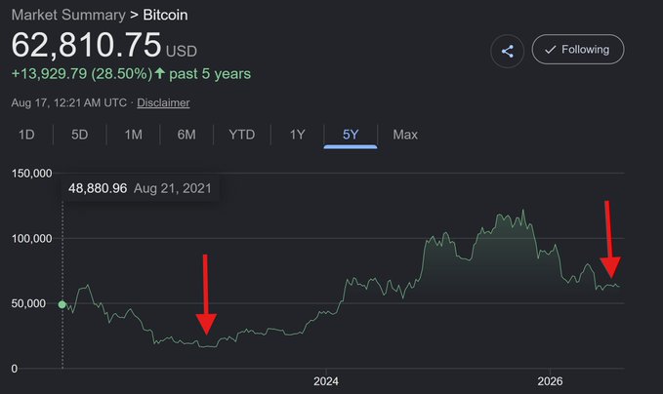
Task: Click the Market Summary breadcrumb
Action: [x=68, y=15]
